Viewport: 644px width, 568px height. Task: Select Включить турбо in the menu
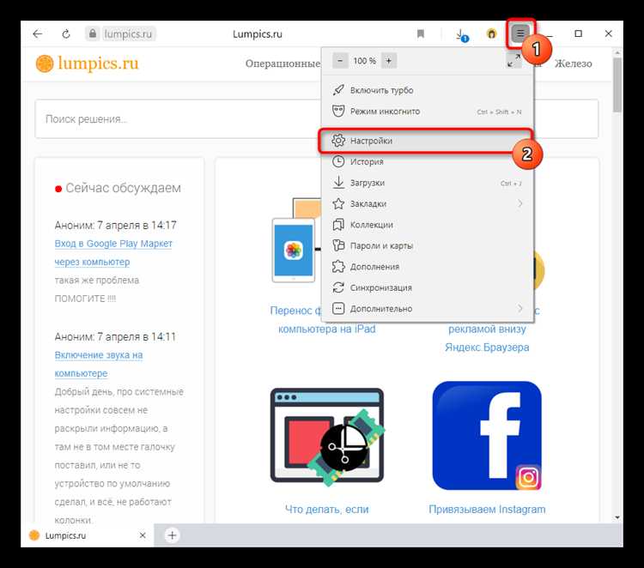click(x=427, y=90)
